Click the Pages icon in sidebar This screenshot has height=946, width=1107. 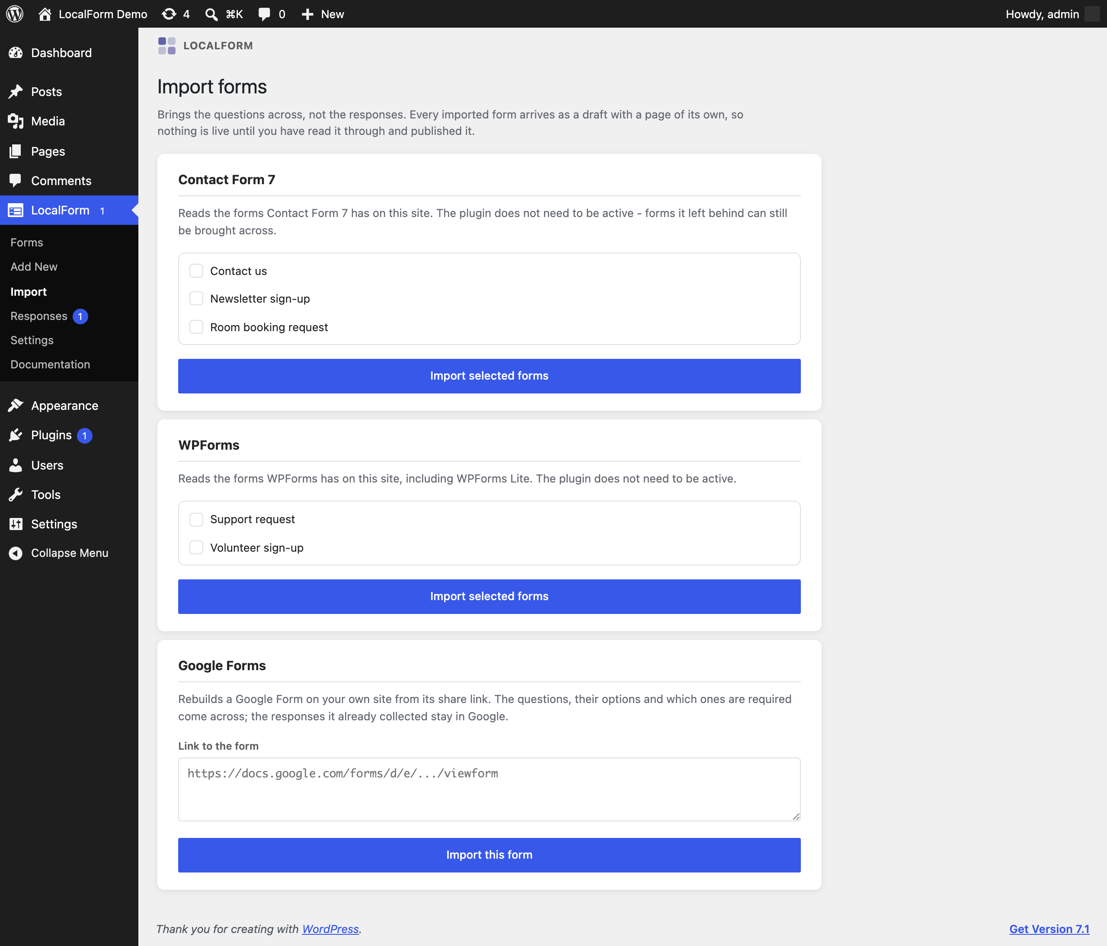pos(16,151)
